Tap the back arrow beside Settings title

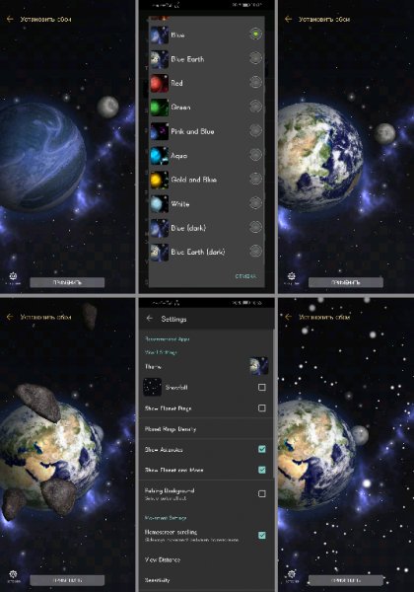(150, 319)
